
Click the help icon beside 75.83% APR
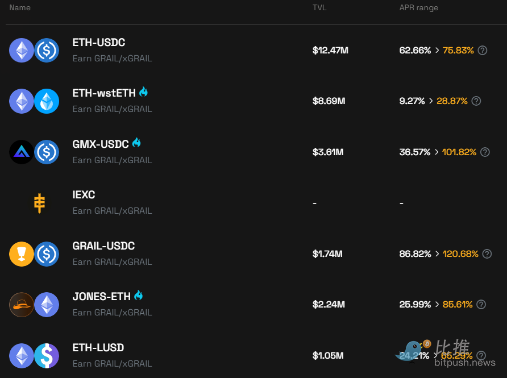483,51
